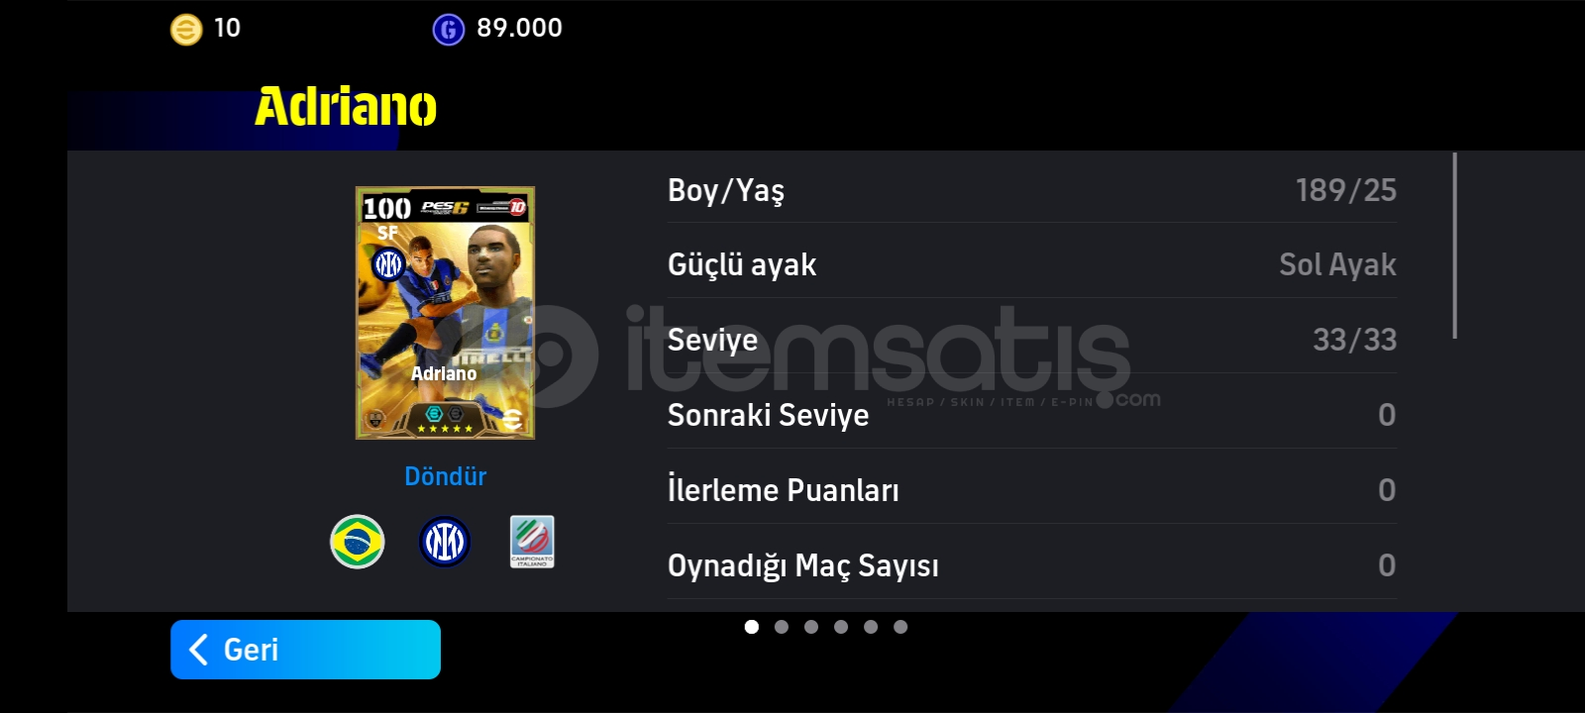Click the Inter crest on the player card

coord(388,264)
